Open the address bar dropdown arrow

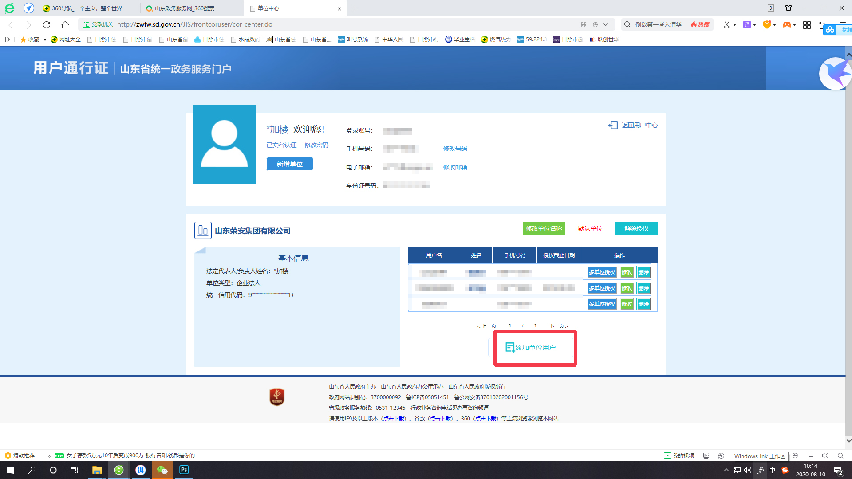coord(606,24)
